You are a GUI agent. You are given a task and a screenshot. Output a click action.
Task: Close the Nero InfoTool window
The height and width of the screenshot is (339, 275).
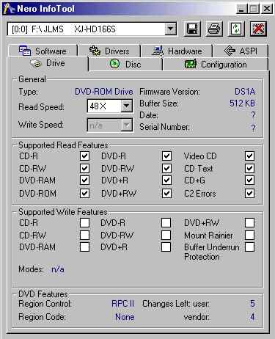pyautogui.click(x=267, y=9)
